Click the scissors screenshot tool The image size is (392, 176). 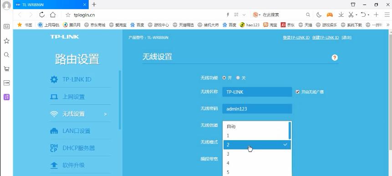pyautogui.click(x=351, y=15)
